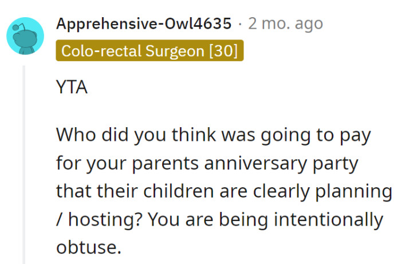Click the "[30]" number in the flair
The height and width of the screenshot is (264, 401).
[225, 51]
